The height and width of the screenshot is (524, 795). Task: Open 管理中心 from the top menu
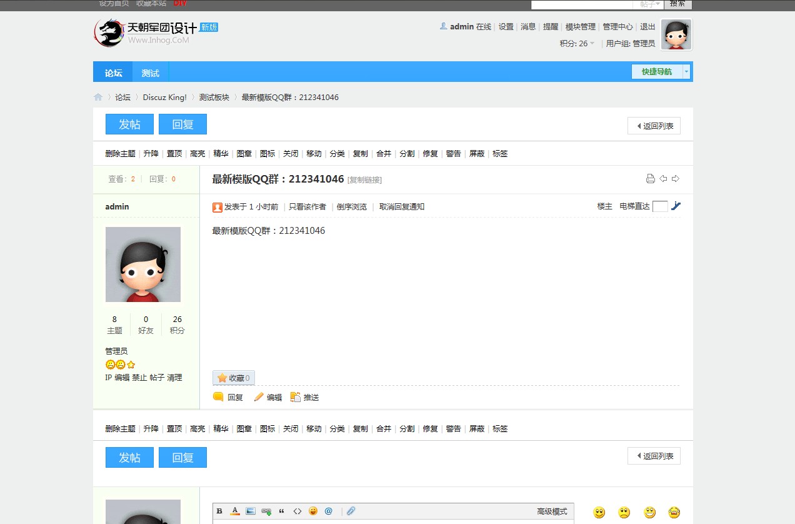(617, 27)
